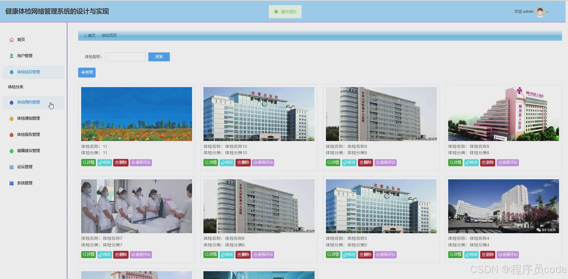Open the hospital thumbnail for 体检名称10

(x=259, y=114)
